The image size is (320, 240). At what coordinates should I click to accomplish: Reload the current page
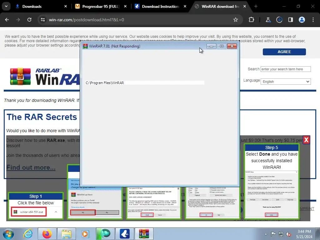point(29,20)
